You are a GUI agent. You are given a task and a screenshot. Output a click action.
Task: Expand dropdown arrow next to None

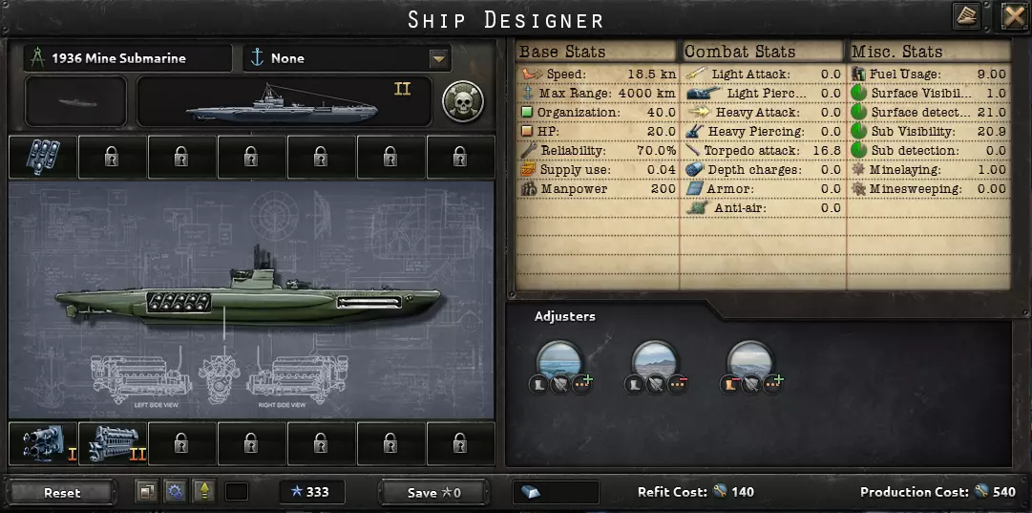point(439,58)
